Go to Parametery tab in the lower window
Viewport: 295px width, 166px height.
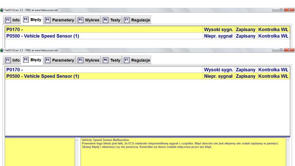tap(60, 60)
